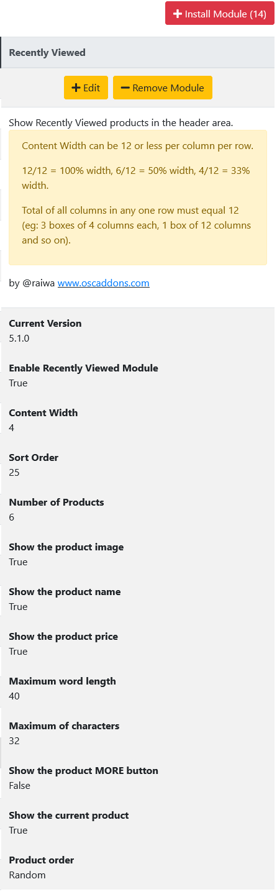Image resolution: width=277 pixels, height=892 pixels.
Task: Click the MORE button setting's False value
Action: tap(20, 786)
